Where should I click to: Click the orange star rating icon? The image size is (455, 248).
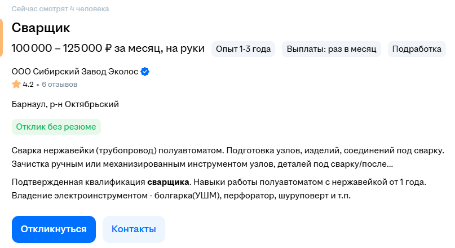[16, 85]
